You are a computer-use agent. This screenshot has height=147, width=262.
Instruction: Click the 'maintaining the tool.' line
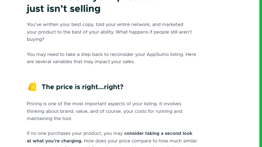pos(49,118)
